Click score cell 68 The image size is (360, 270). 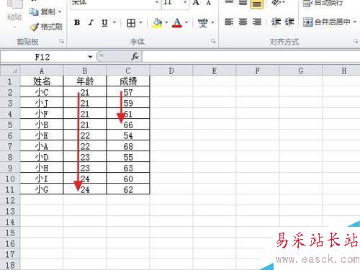[128, 146]
